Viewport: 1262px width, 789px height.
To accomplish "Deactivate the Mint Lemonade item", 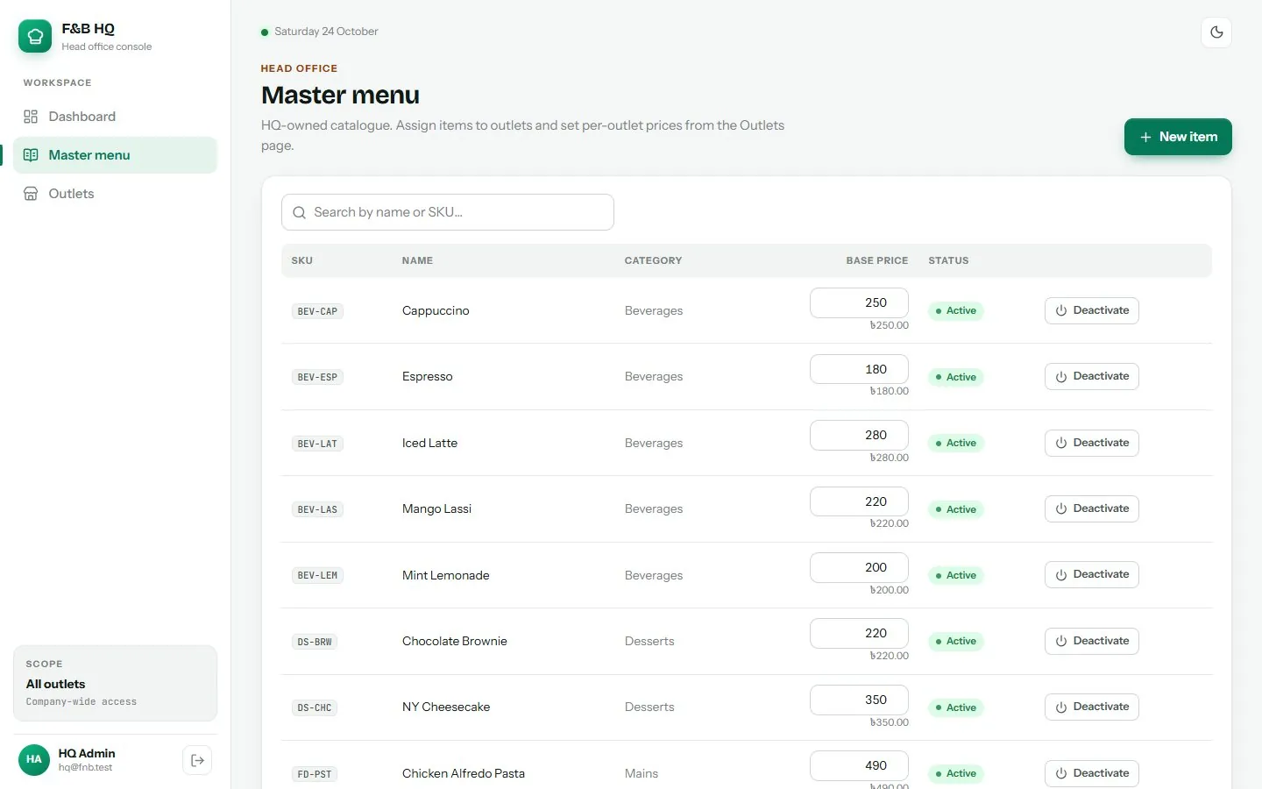I will click(x=1091, y=574).
